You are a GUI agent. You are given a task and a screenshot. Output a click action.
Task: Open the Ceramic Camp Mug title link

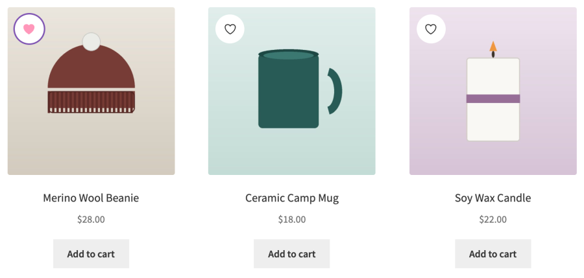292,198
